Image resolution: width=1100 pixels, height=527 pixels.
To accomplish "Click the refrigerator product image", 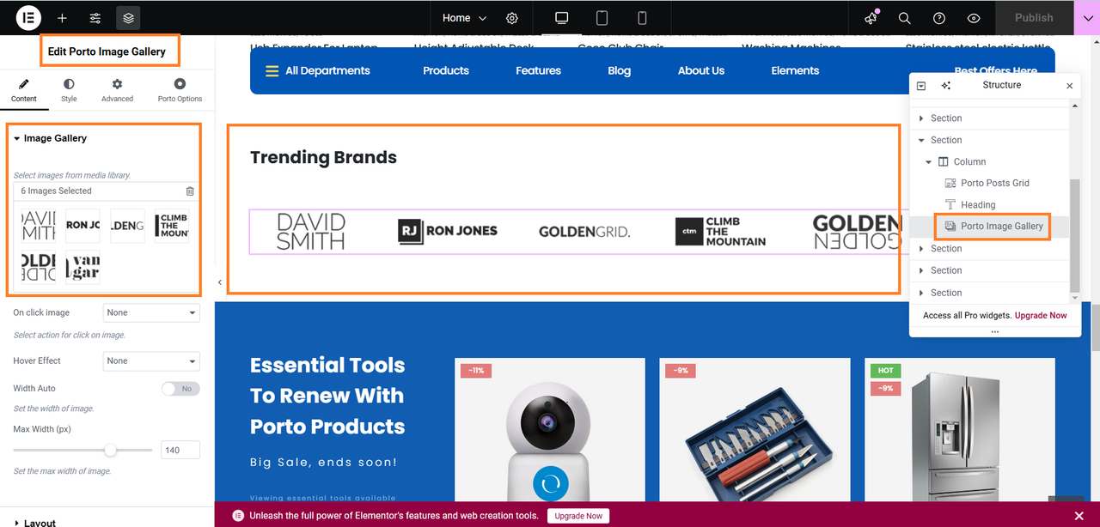I will click(960, 430).
